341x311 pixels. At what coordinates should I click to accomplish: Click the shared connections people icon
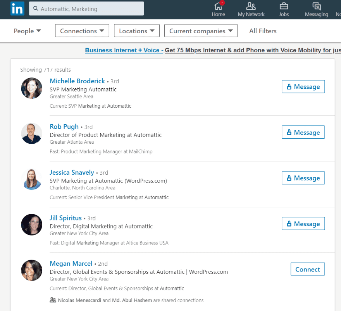[x=53, y=300]
